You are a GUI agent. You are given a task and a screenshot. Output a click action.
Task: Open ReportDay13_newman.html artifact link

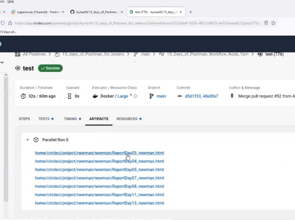click(100, 203)
